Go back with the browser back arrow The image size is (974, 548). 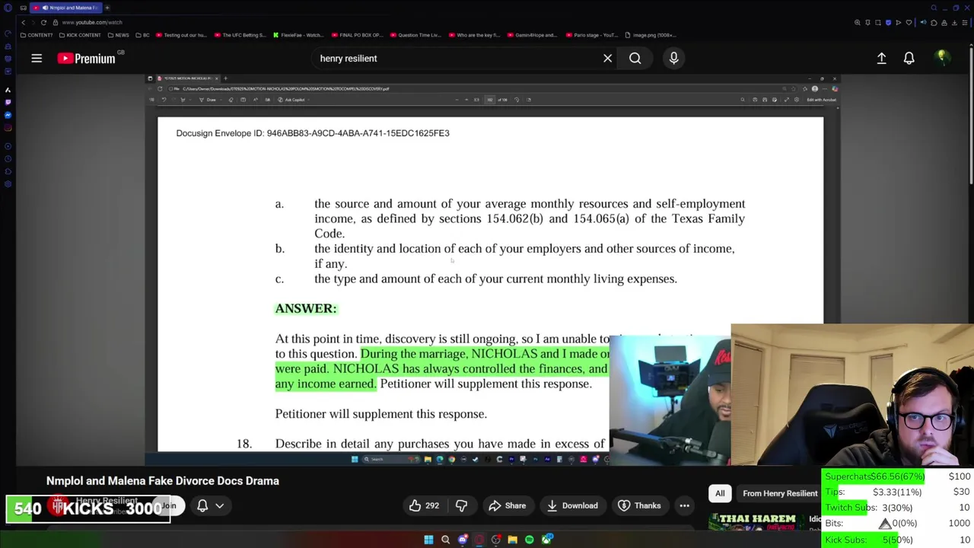[23, 22]
